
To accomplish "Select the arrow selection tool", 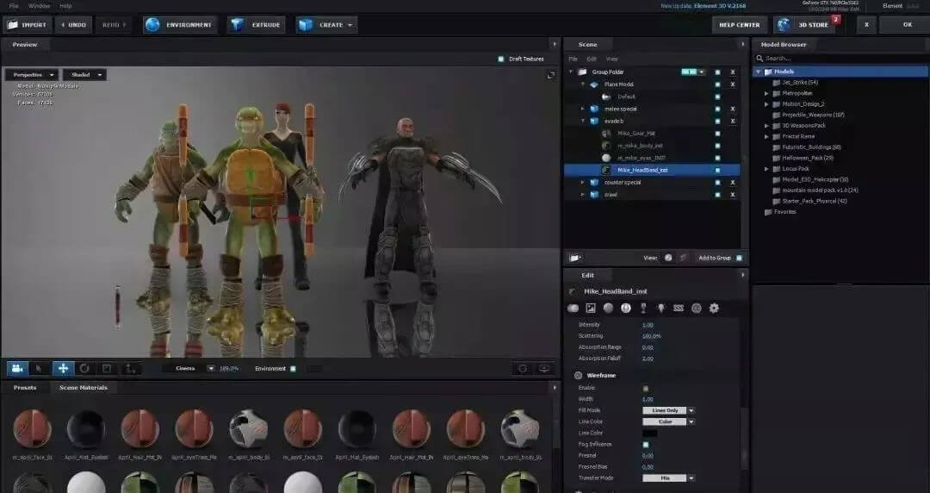I will point(39,369).
